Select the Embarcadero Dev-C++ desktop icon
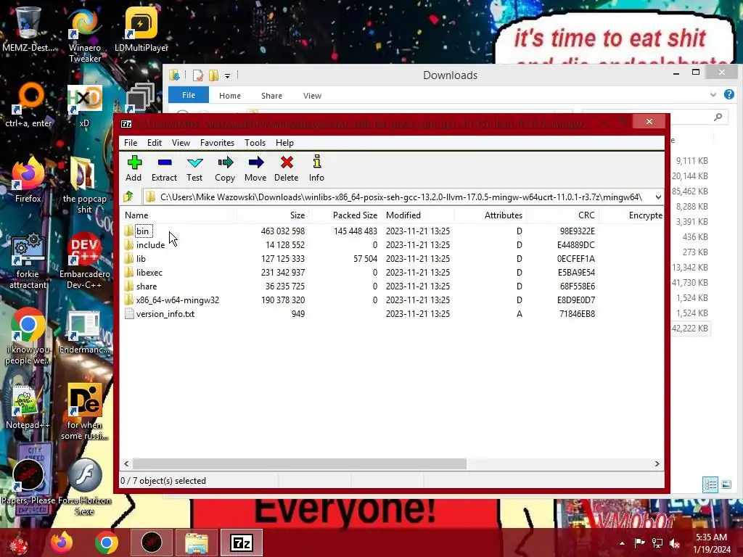743x557 pixels. pyautogui.click(x=84, y=261)
